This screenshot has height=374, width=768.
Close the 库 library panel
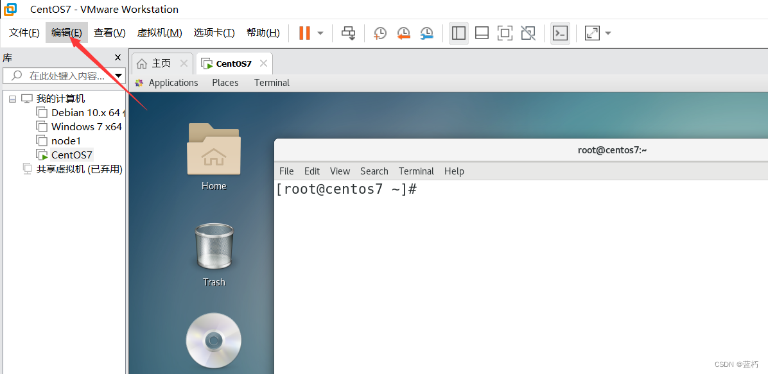click(118, 58)
